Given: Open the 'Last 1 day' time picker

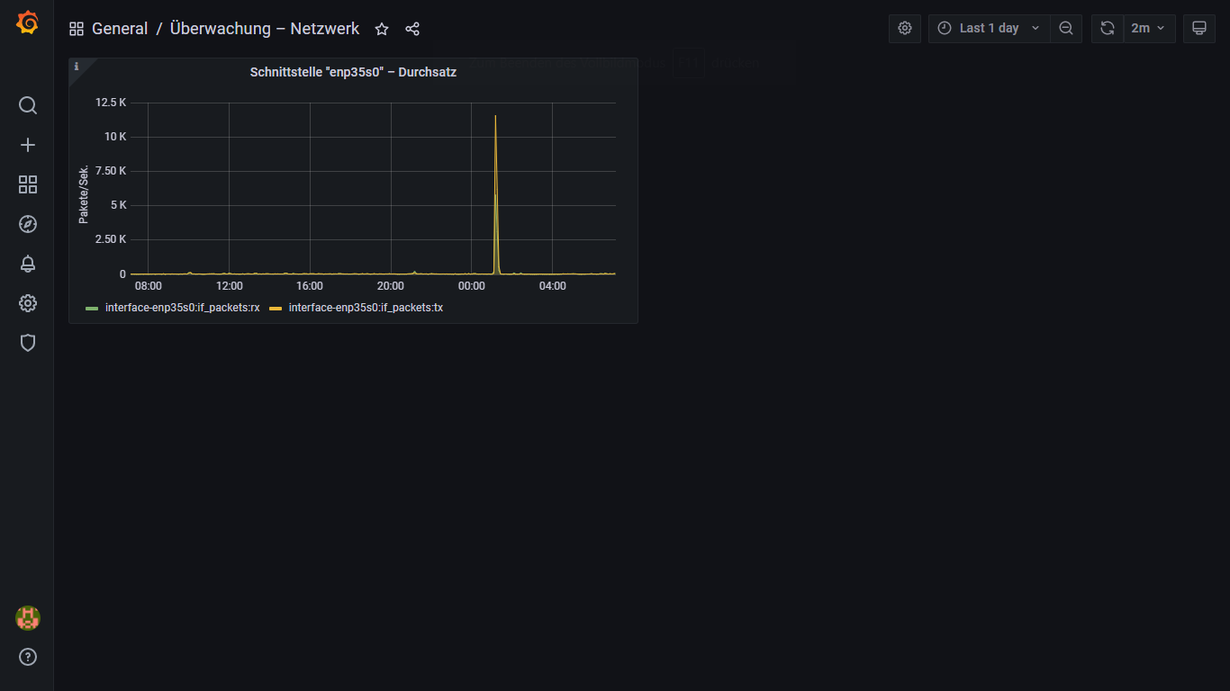Looking at the screenshot, I should tap(989, 28).
